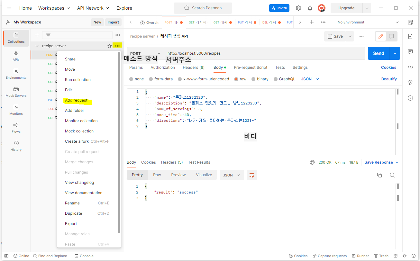Open the notifications bell icon
Screen dimensions: 420x261
point(310,8)
